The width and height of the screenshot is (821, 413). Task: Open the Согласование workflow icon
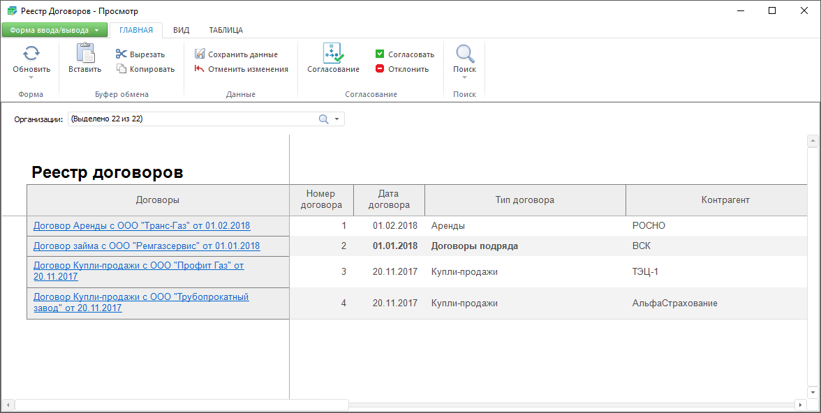(333, 54)
